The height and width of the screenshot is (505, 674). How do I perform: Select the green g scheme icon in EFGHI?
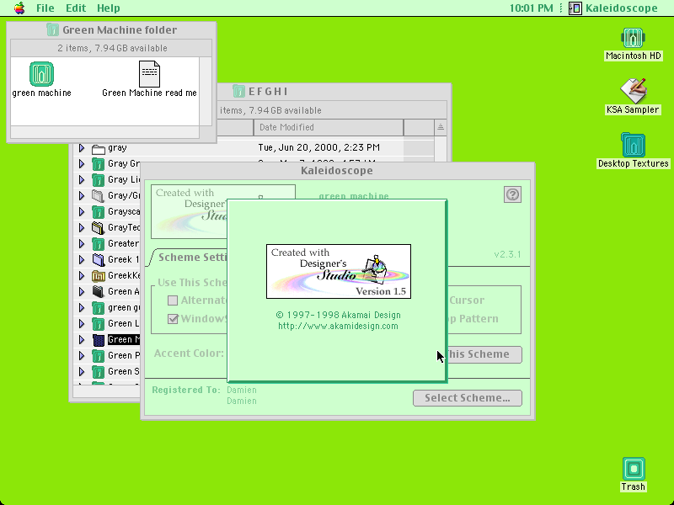point(99,308)
